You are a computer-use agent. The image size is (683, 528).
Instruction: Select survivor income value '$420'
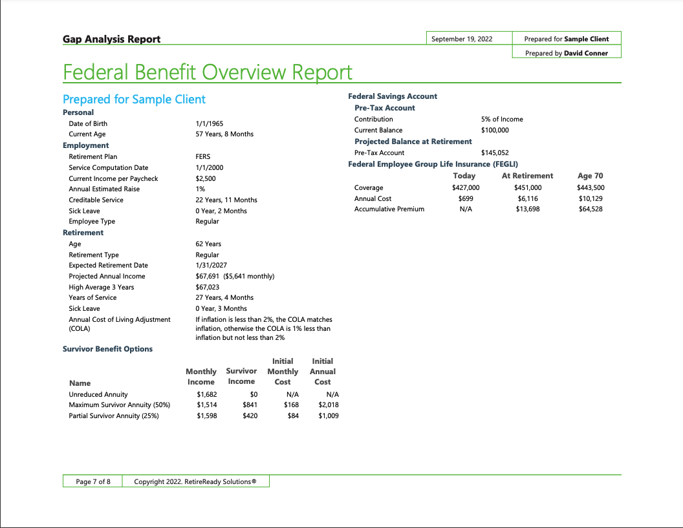pyautogui.click(x=250, y=416)
